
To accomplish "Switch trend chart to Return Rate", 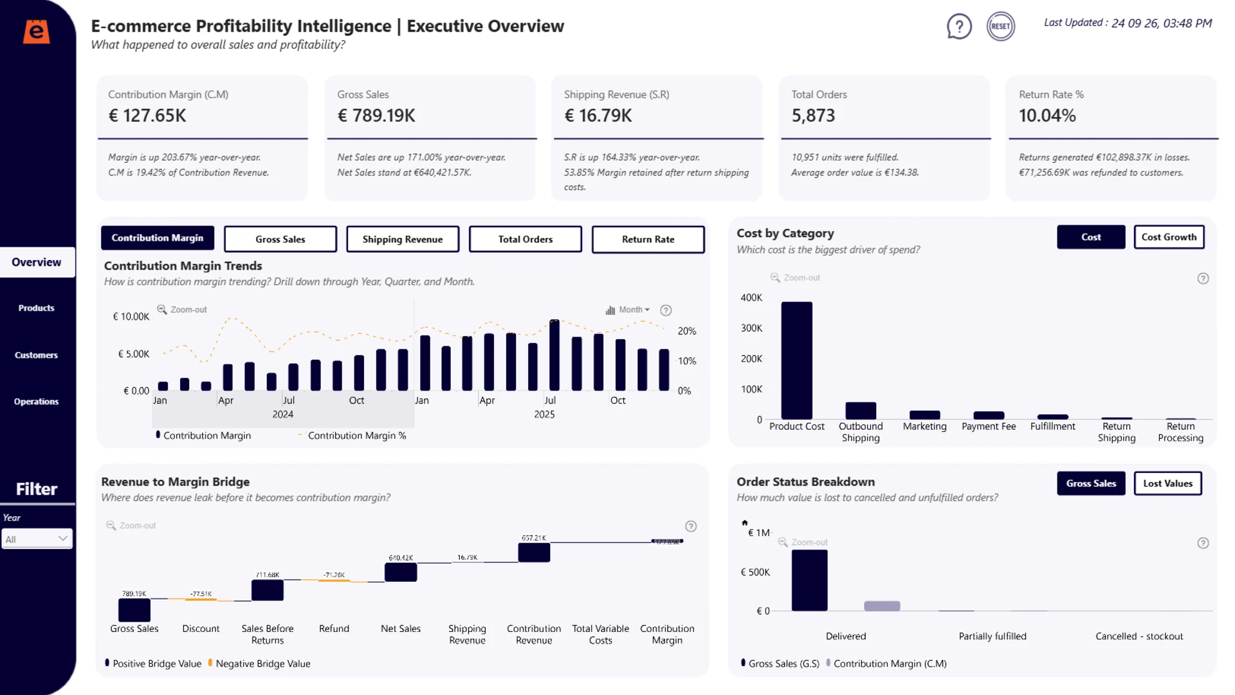I will [648, 239].
